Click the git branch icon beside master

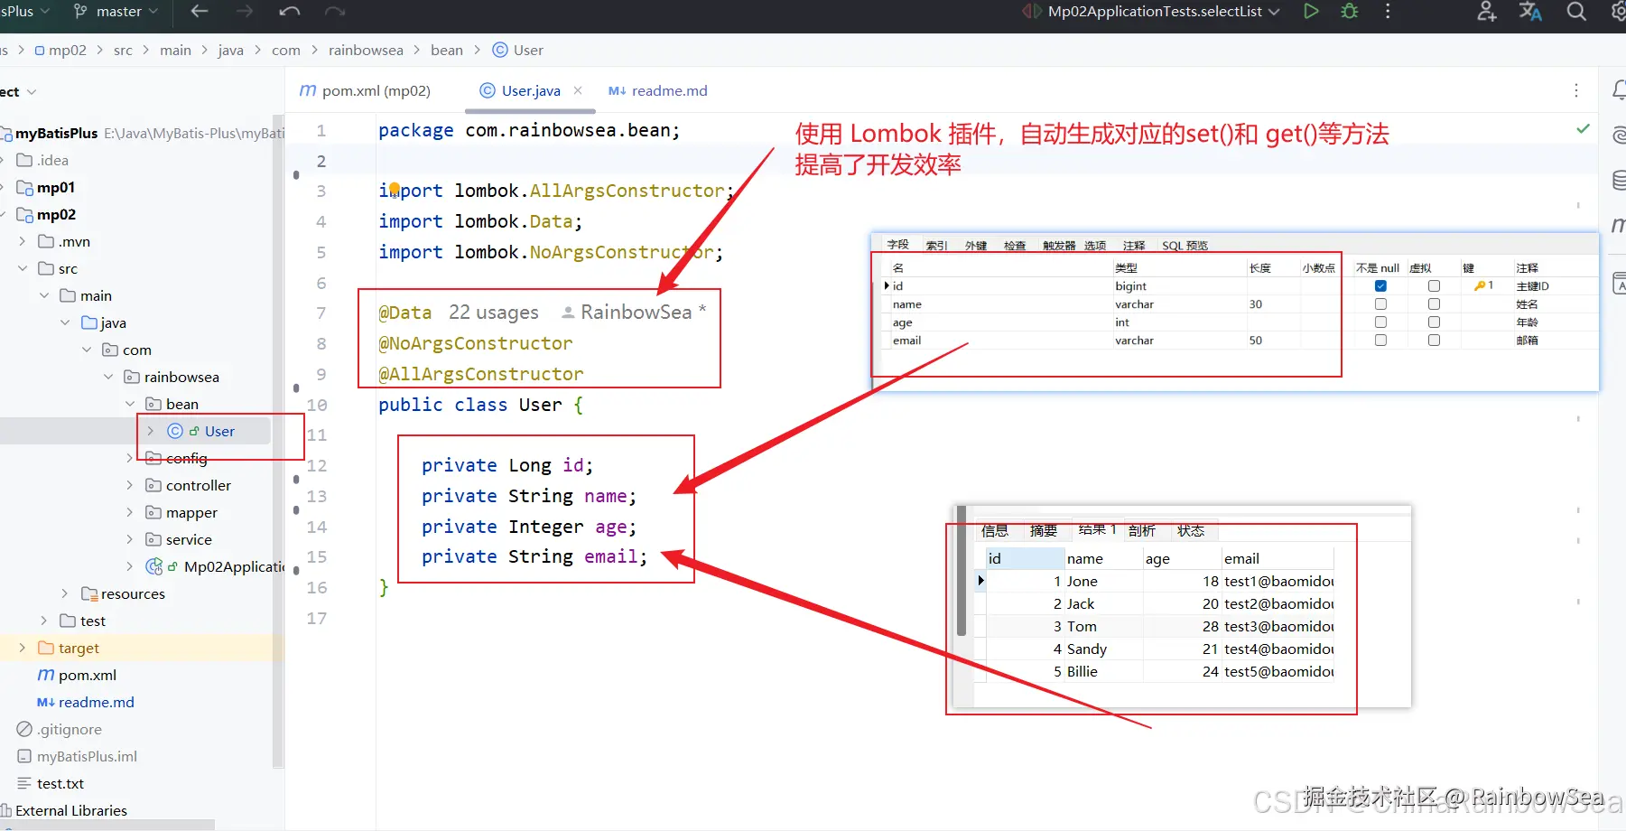point(80,11)
